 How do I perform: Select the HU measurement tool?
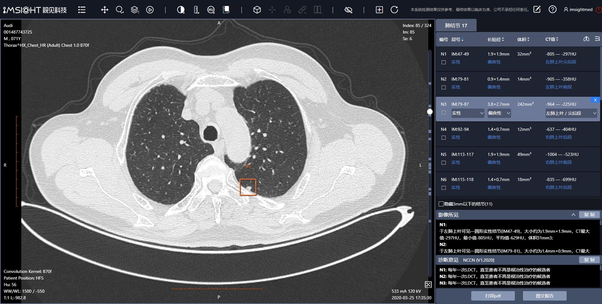211,10
